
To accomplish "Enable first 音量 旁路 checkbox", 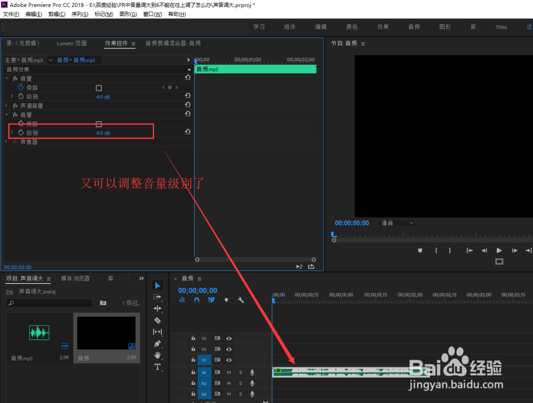I will [99, 88].
